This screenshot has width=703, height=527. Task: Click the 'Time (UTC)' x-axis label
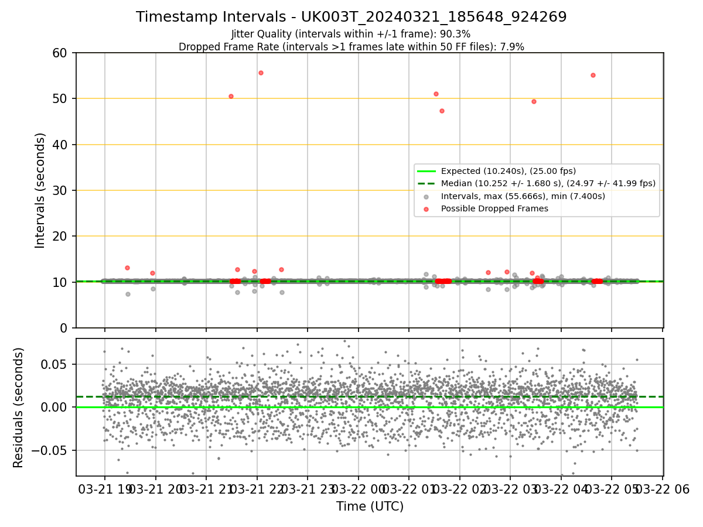pos(370,507)
